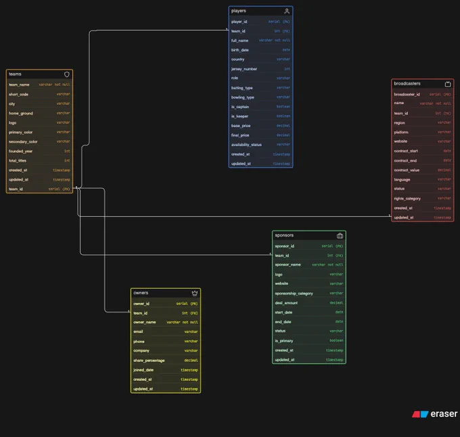Click team_id foreign key row in sponsors table

click(x=309, y=256)
